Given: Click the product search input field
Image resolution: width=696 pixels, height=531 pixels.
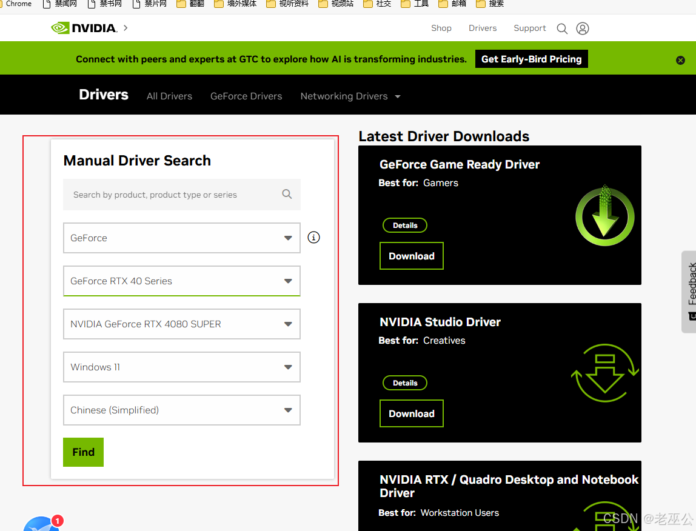Looking at the screenshot, I should pos(181,195).
